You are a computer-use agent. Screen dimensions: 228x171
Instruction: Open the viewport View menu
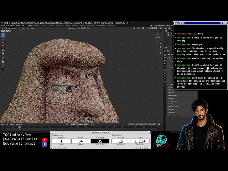[19, 28]
